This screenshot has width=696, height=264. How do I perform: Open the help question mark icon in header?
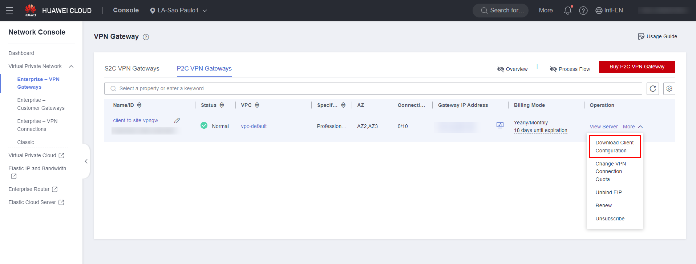point(583,11)
